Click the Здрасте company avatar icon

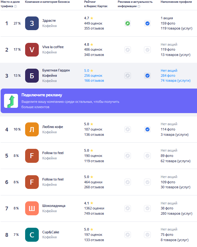32,23
